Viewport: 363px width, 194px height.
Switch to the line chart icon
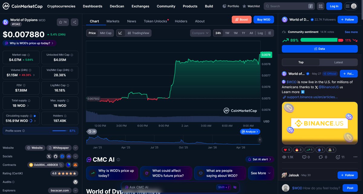tap(120, 33)
